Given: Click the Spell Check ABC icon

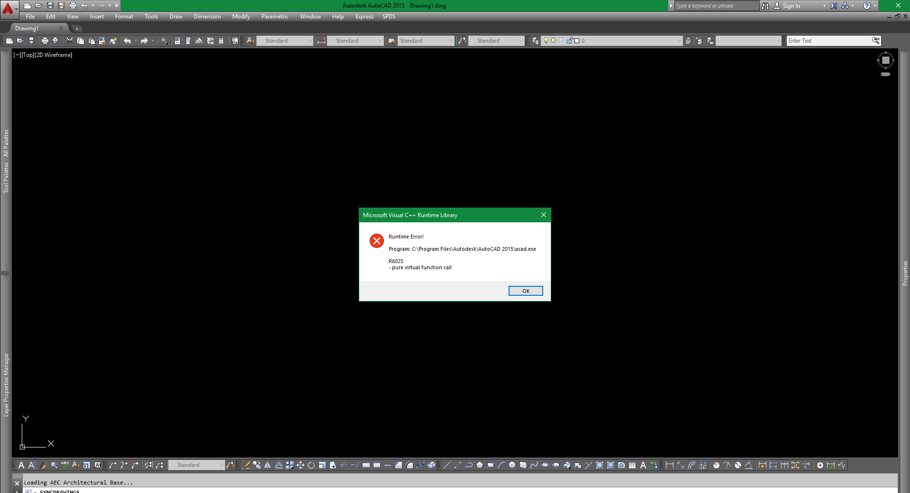Looking at the screenshot, I should 64,465.
